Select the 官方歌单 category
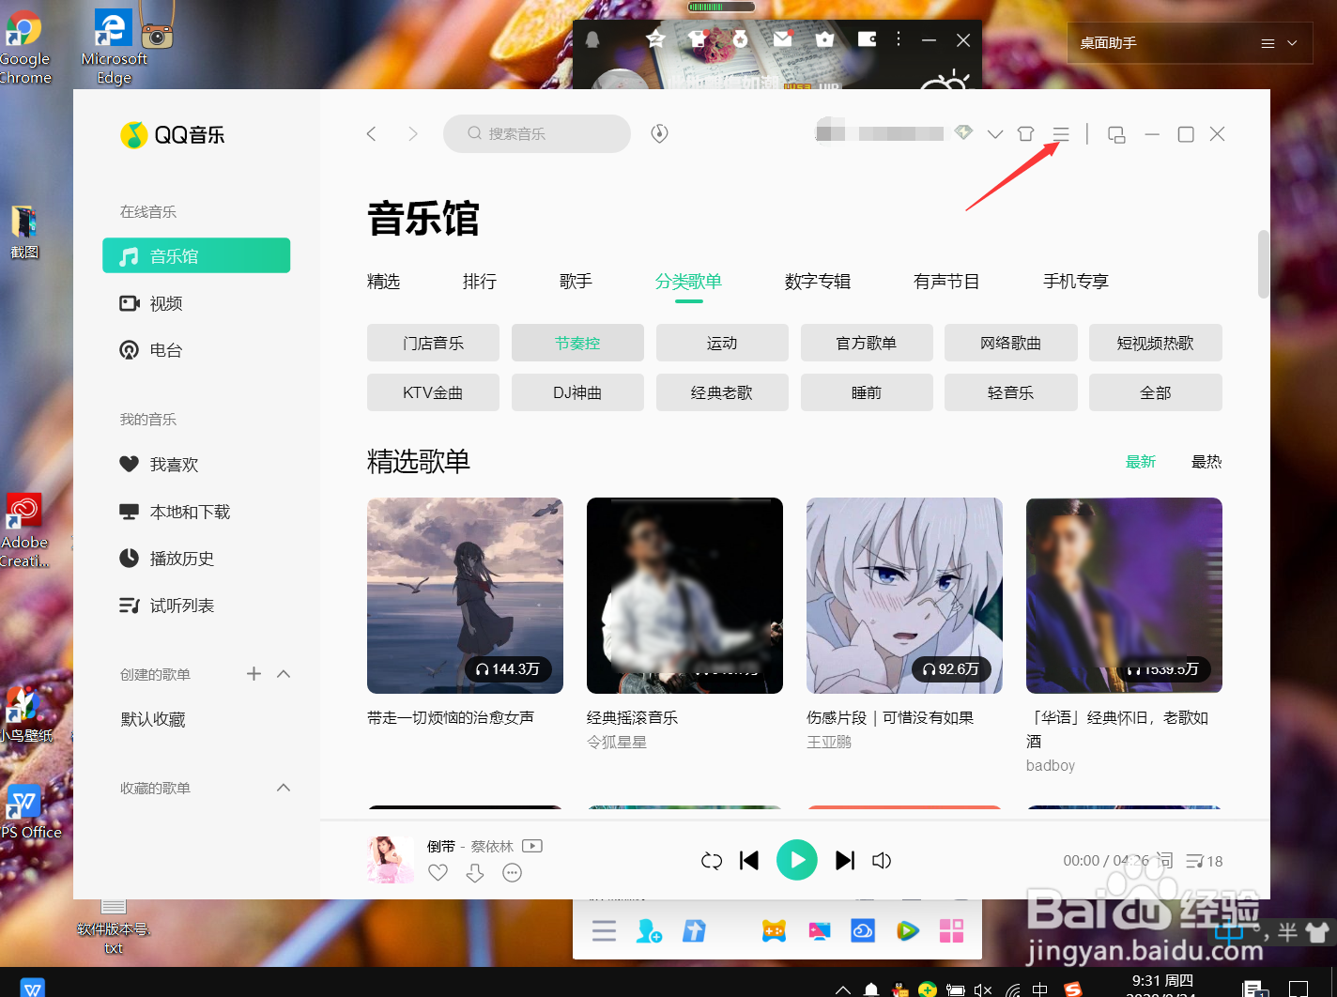Viewport: 1337px width, 997px height. 867,343
